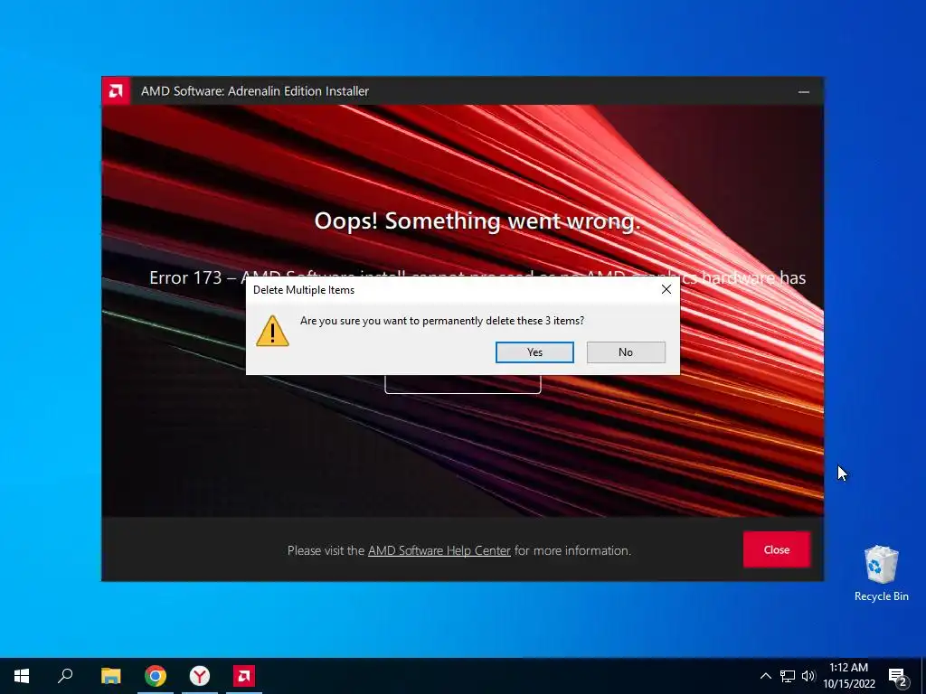This screenshot has height=694, width=926.
Task: Open network status tray icon
Action: coord(788,676)
